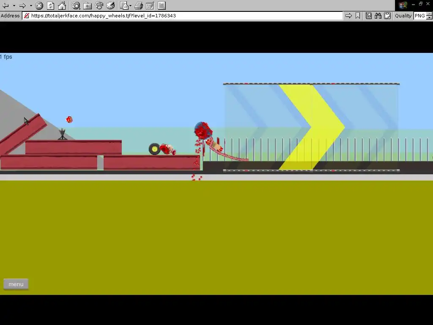
Task: Stop page loading with the X icon
Action: [x=39, y=6]
